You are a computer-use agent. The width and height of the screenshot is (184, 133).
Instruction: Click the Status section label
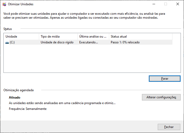point(8,29)
